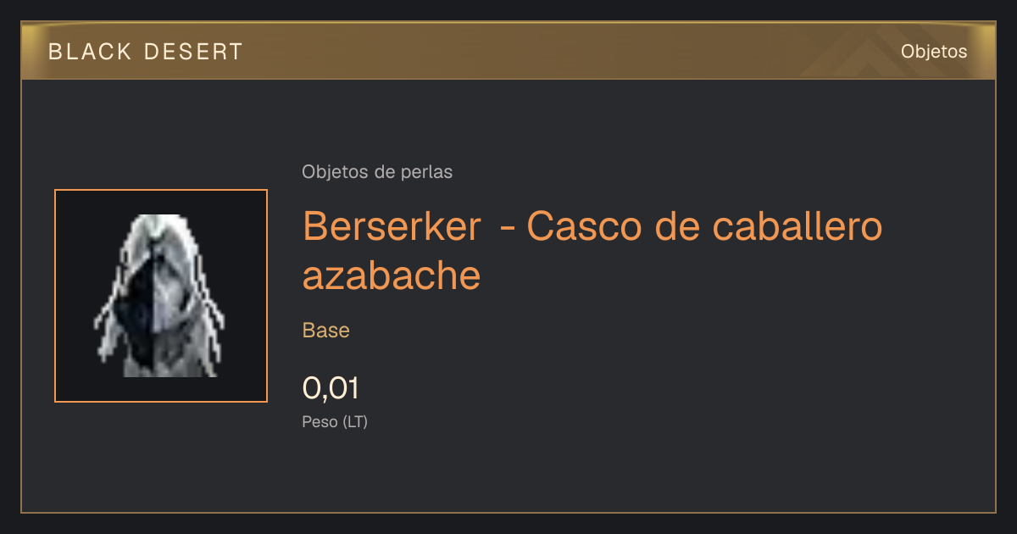Click the word azabache in the title
Screen dimensions: 1017x534
point(392,275)
